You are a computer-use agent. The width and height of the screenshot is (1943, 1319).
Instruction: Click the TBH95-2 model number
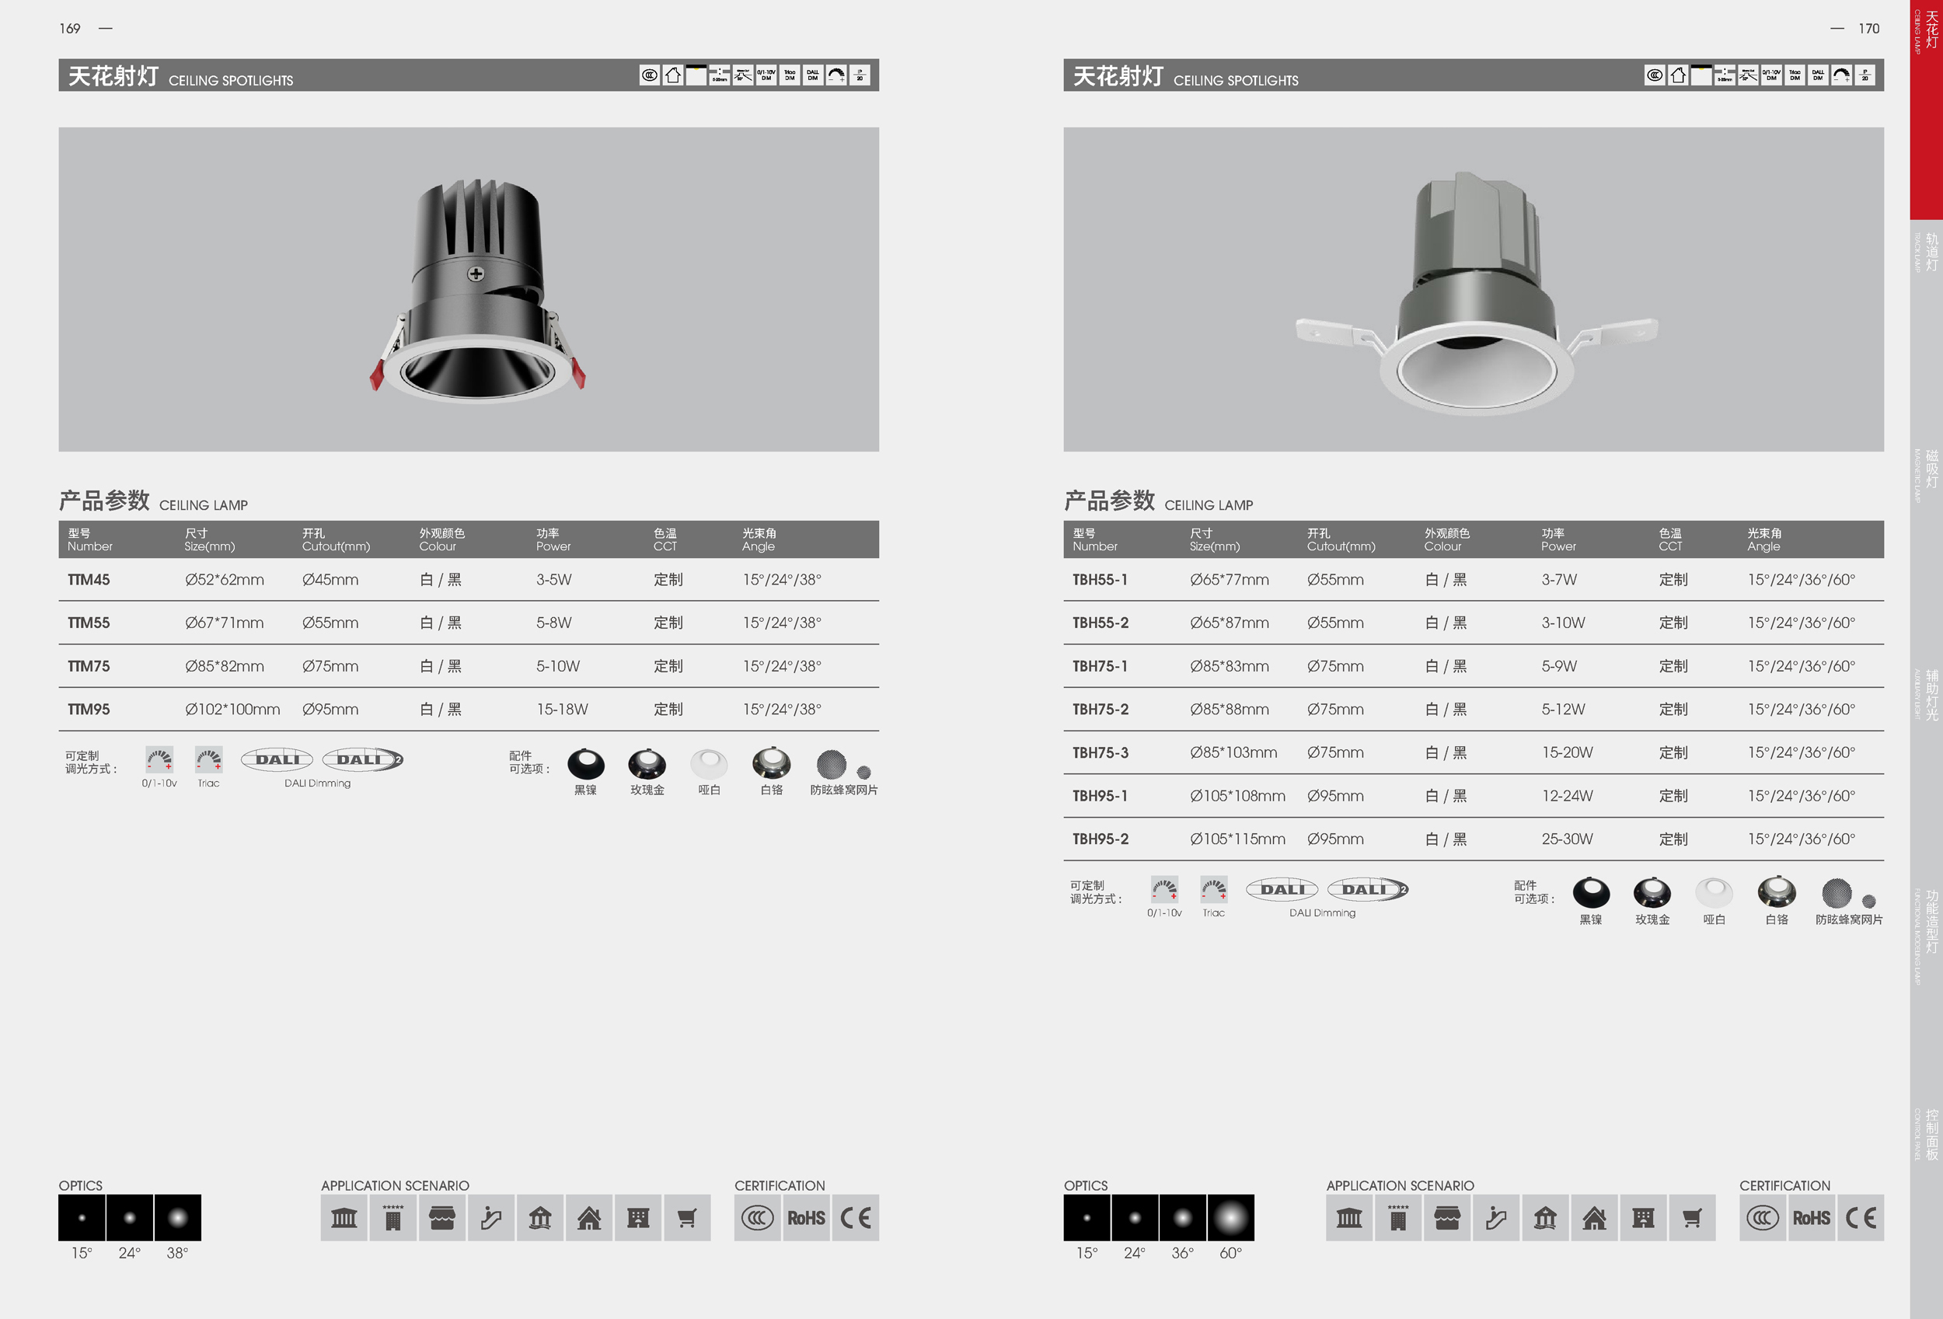point(1101,839)
